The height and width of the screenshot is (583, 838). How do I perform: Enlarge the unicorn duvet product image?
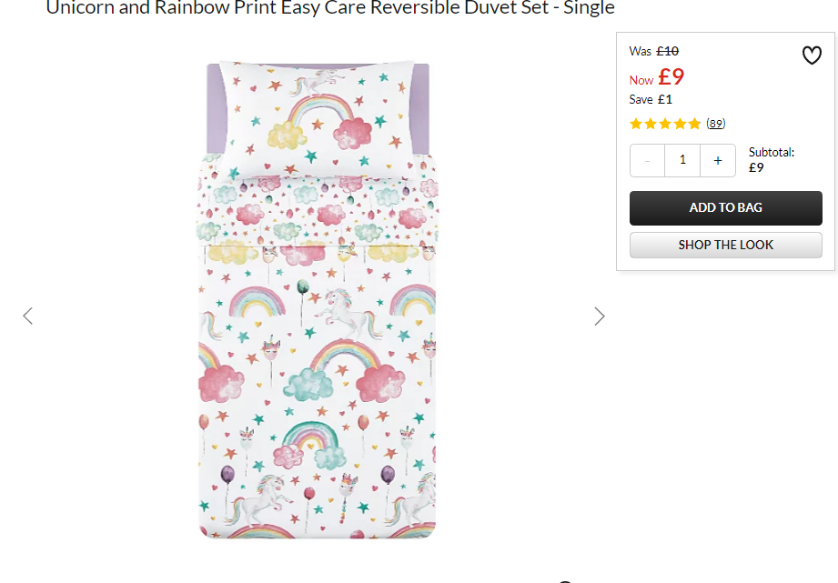[x=318, y=299]
